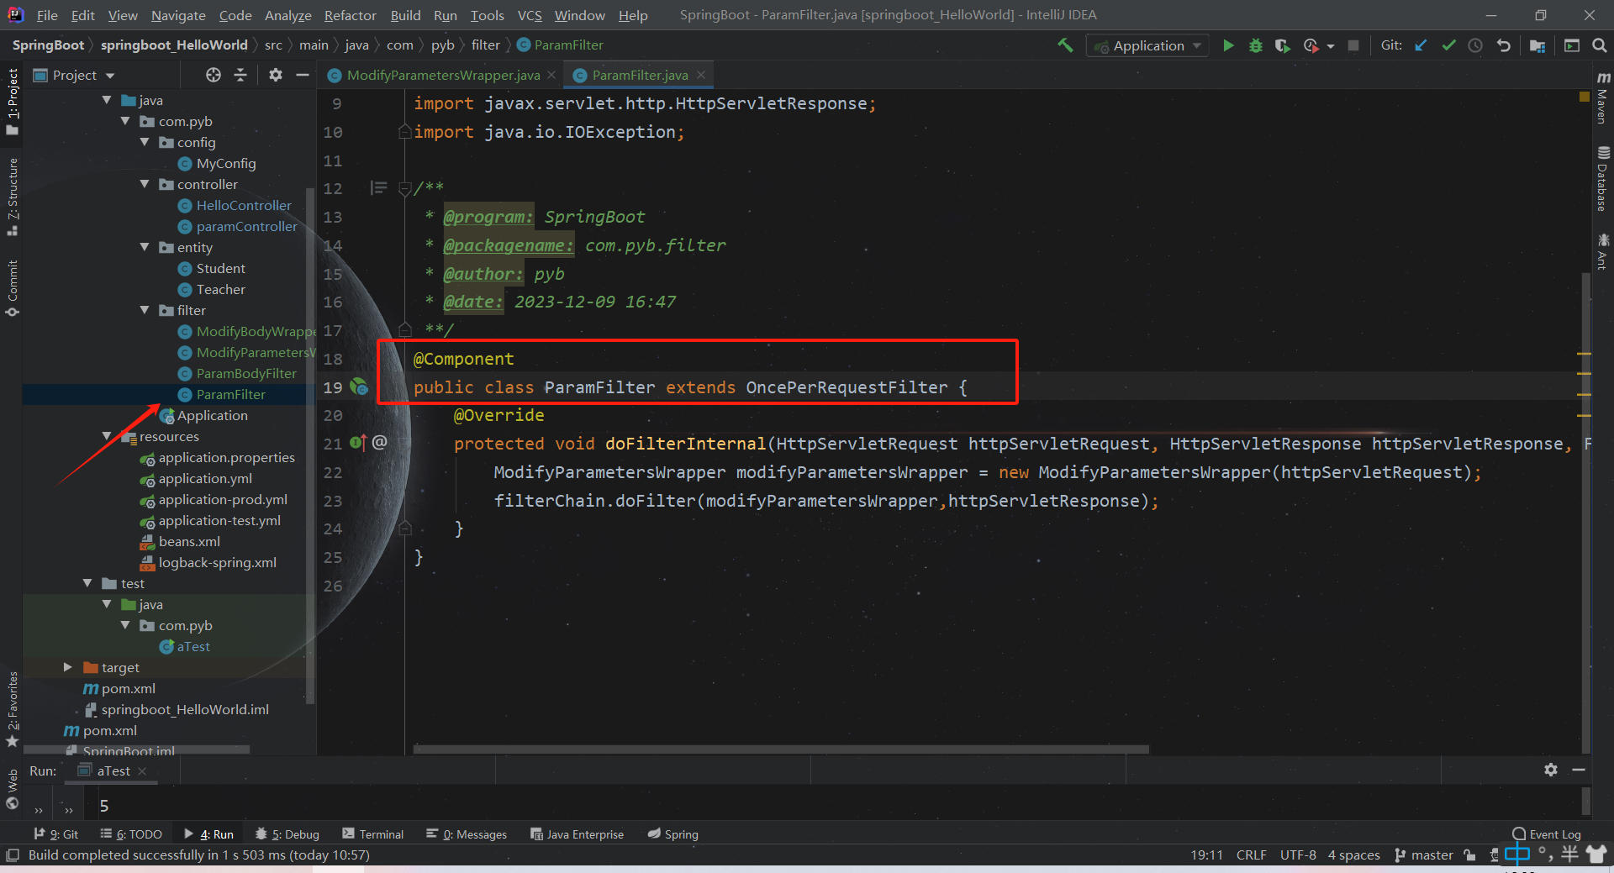Click the lock icon in status bar

coord(1470,855)
